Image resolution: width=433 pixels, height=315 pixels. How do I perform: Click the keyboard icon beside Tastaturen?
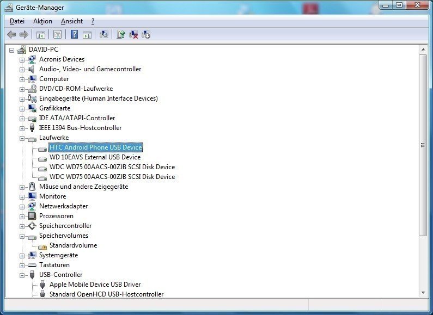tap(32, 265)
